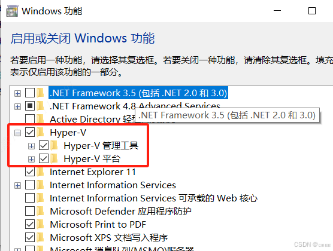Expand the Hyper-V 管理工具 node
Screen dimensions: 333x251
point(31,146)
